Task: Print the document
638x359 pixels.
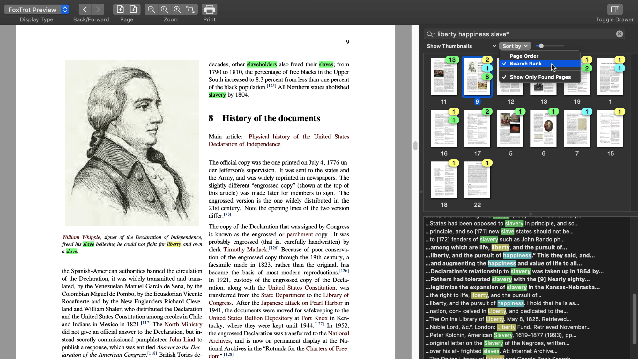Action: tap(209, 10)
